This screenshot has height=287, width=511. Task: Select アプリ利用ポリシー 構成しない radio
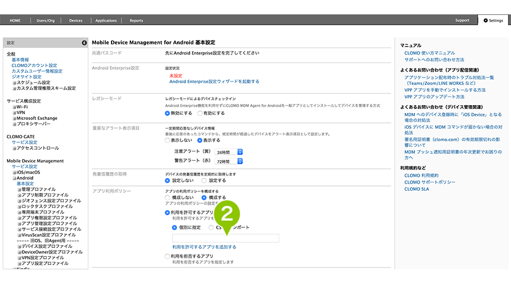(x=167, y=197)
